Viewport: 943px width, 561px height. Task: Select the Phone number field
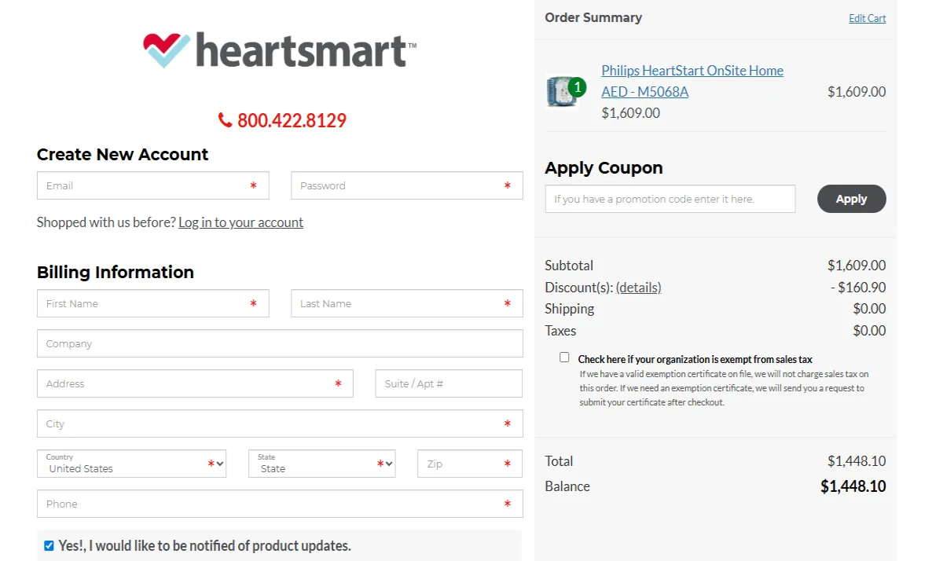pos(280,504)
